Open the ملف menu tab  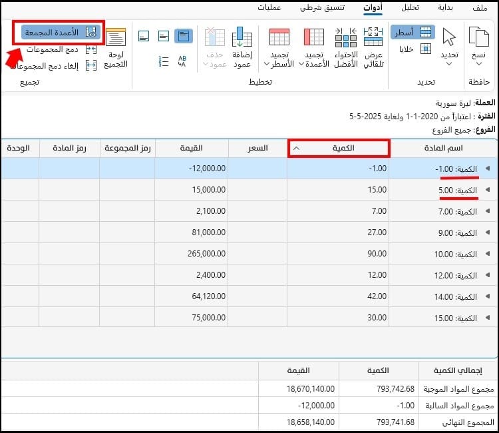click(x=480, y=7)
